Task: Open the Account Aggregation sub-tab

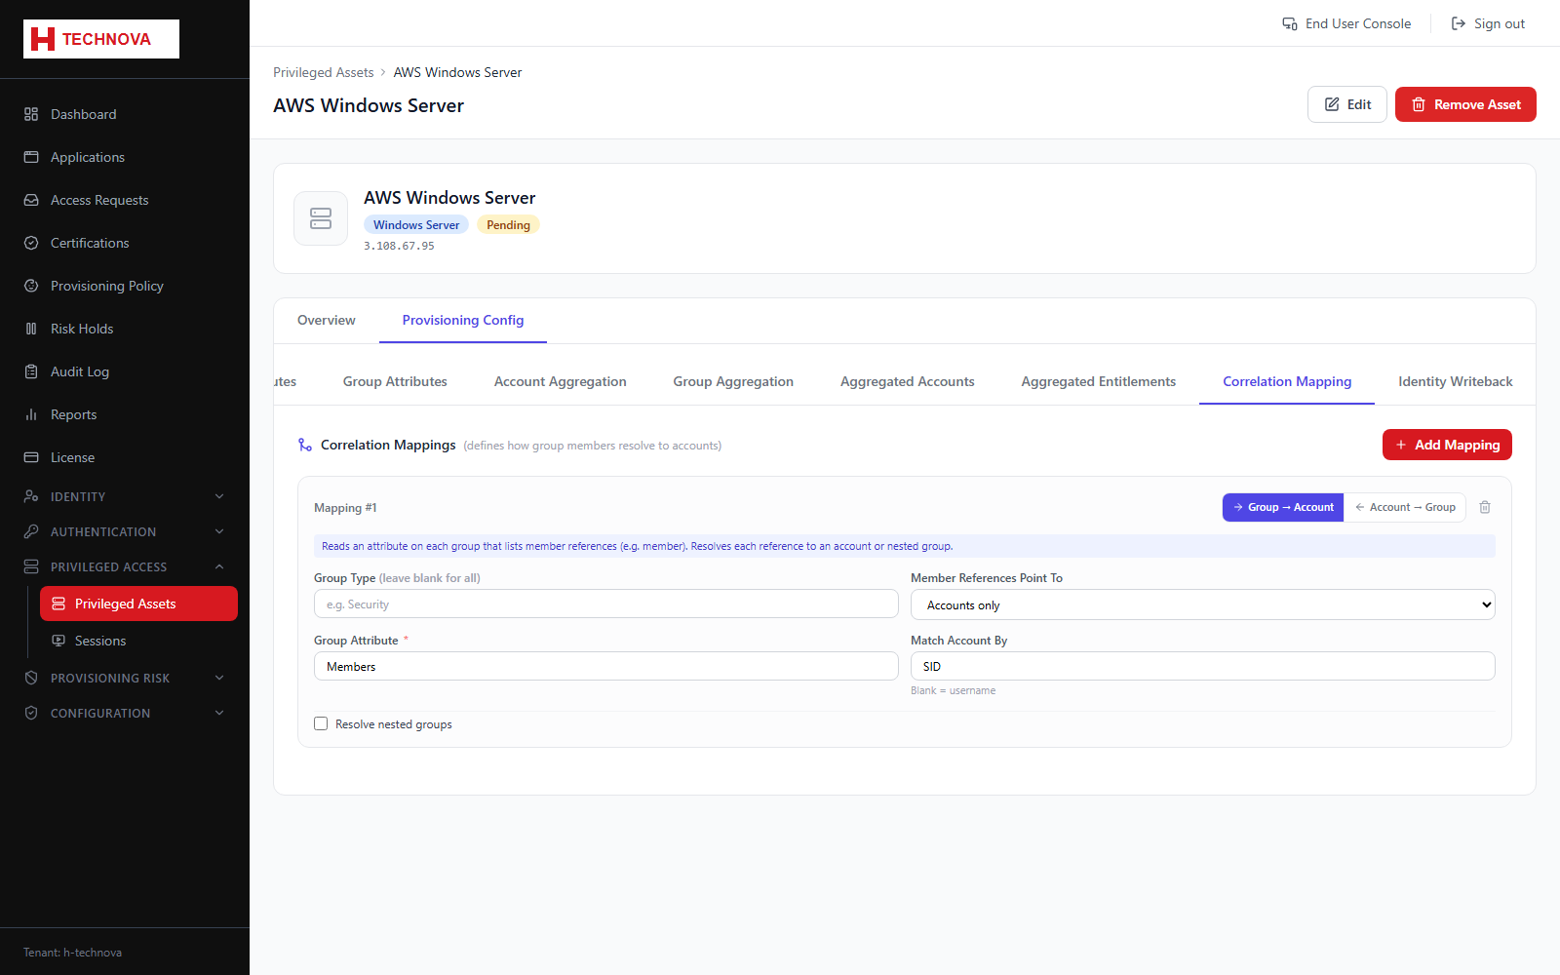Action: [x=561, y=381]
